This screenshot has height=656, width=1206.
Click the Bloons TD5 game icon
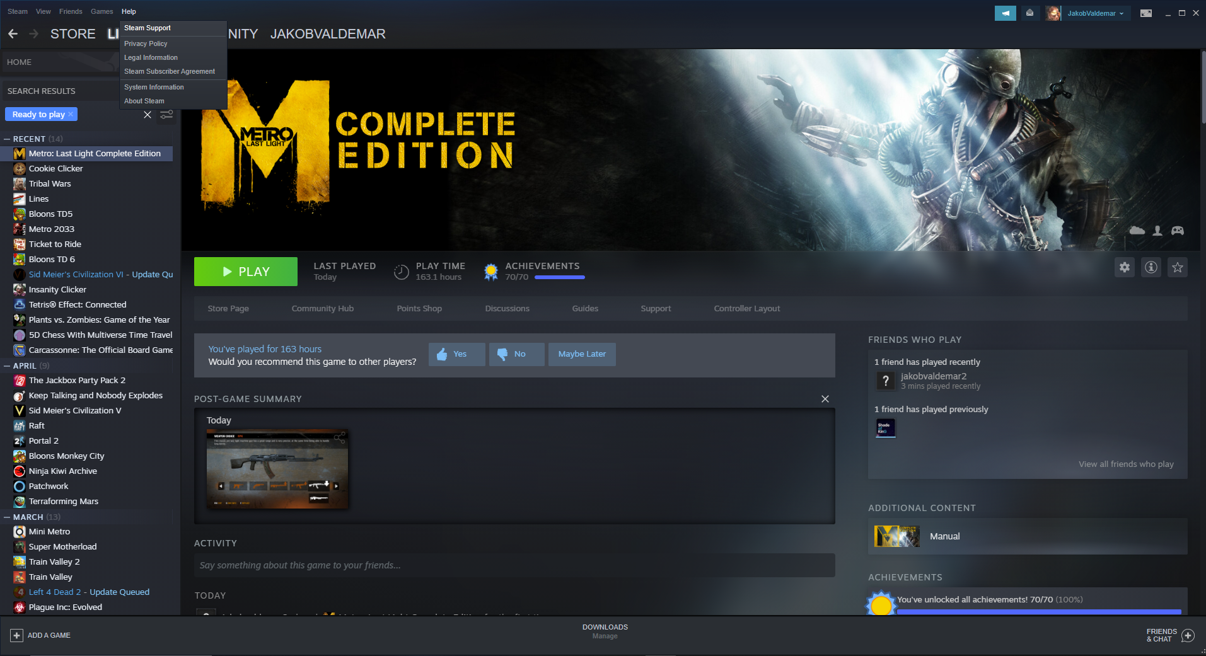tap(20, 214)
